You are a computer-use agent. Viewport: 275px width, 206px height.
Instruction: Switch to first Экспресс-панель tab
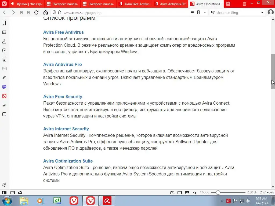(62, 4)
